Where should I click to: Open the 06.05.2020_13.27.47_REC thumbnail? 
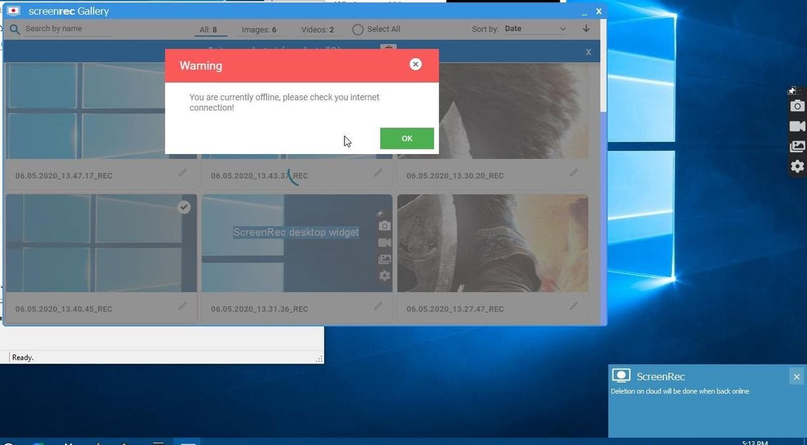tap(493, 243)
